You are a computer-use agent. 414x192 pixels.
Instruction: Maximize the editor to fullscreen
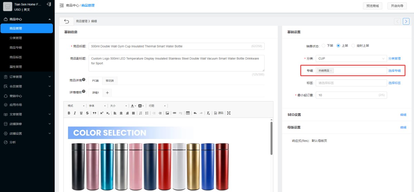coord(229,113)
